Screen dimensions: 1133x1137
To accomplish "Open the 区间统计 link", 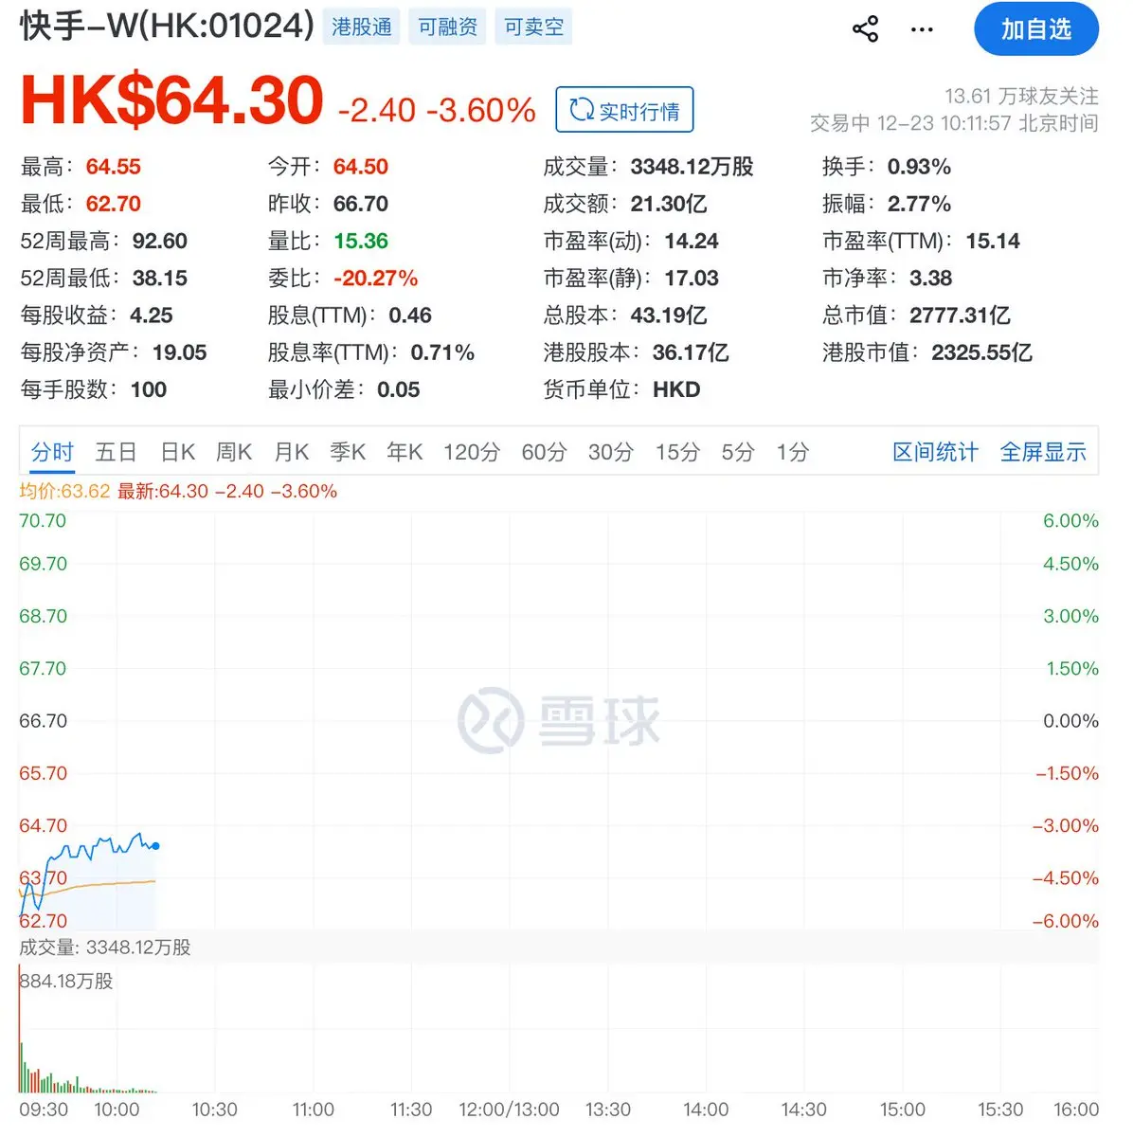I will pyautogui.click(x=936, y=452).
